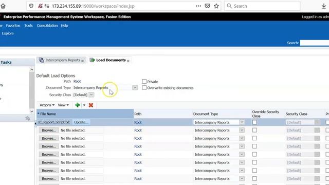Click Browse in the second empty row

pyautogui.click(x=49, y=138)
